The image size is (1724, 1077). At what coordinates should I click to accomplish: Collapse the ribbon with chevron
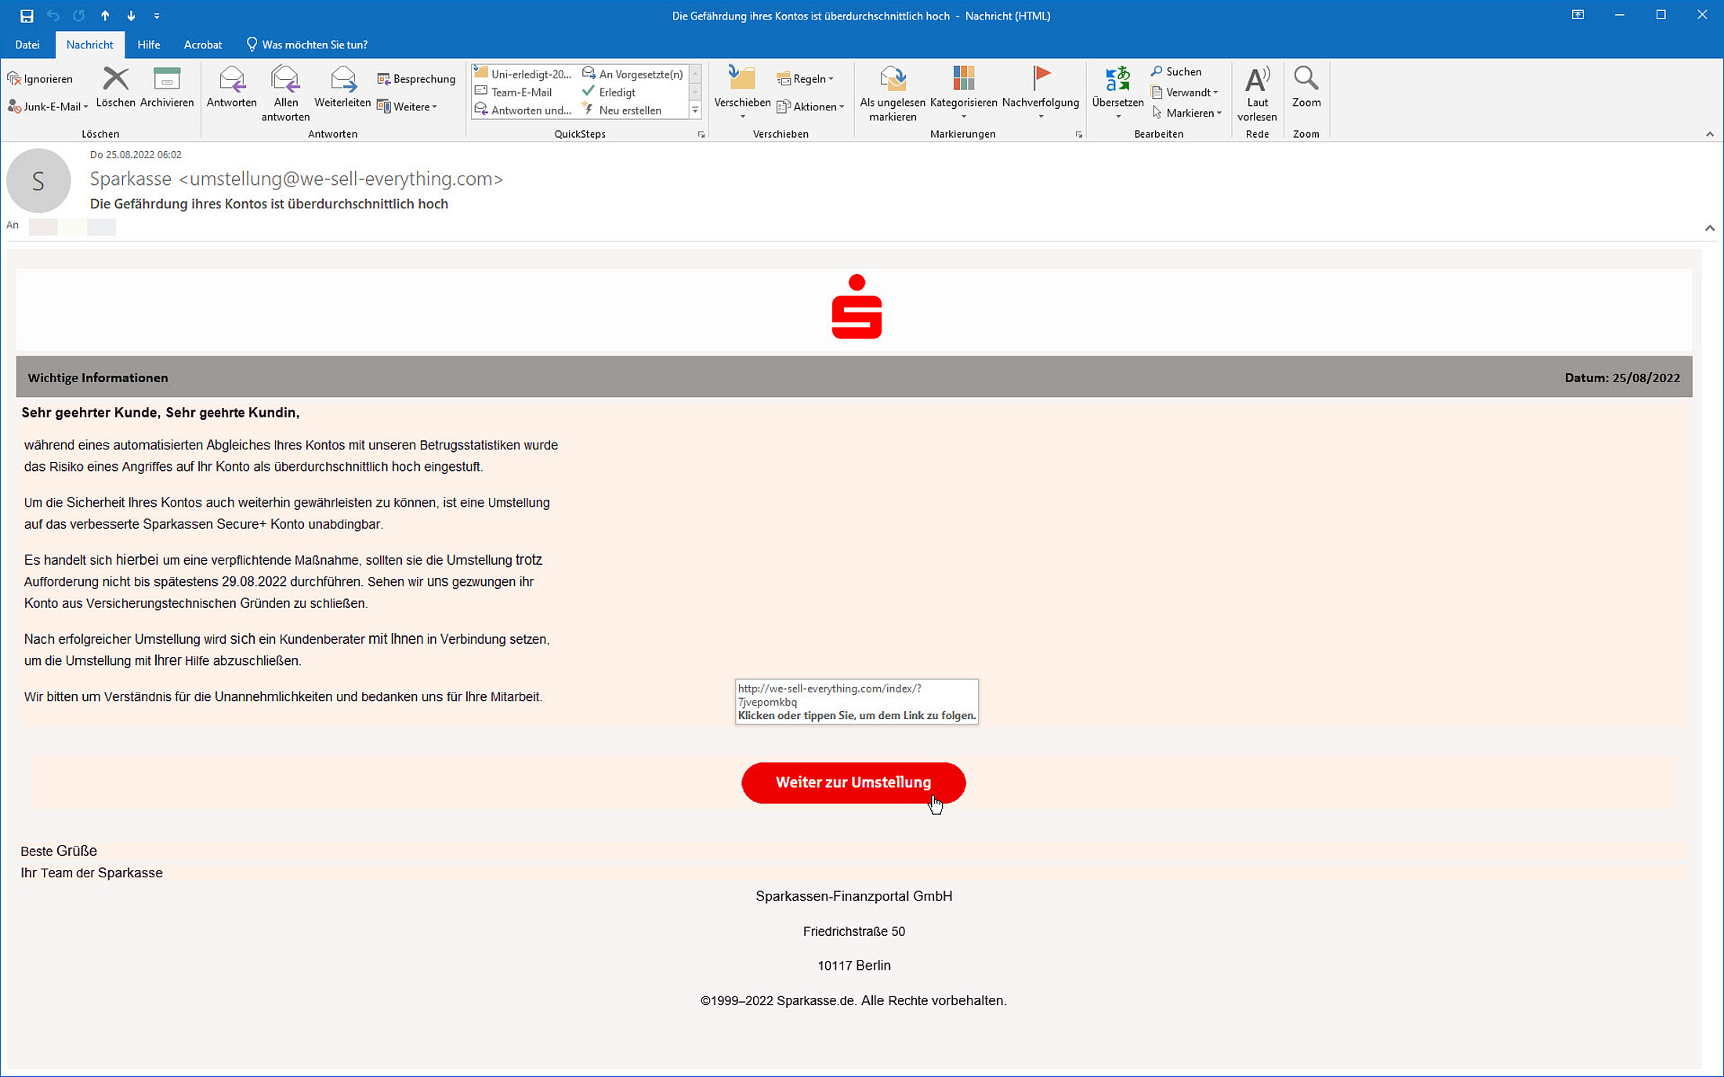click(x=1709, y=134)
